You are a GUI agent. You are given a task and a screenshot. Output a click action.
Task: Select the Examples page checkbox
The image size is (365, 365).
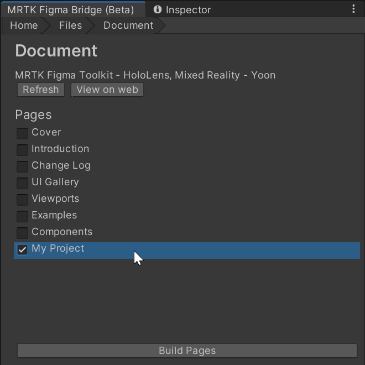tap(22, 216)
